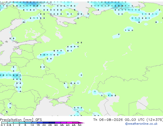Select the palest cyan 0.1–0.5 legend swatch
The image size is (163, 126).
pyautogui.click(x=4, y=123)
